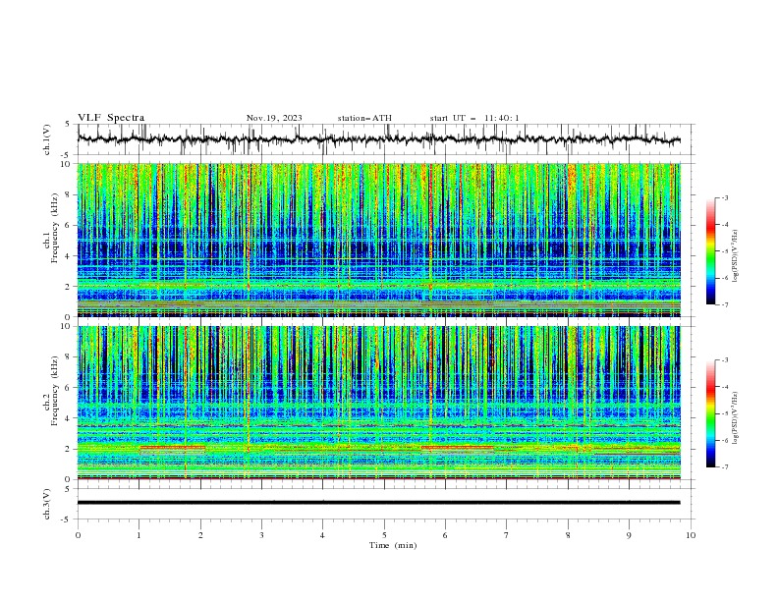Click the time axis tick label '0'

78,535
